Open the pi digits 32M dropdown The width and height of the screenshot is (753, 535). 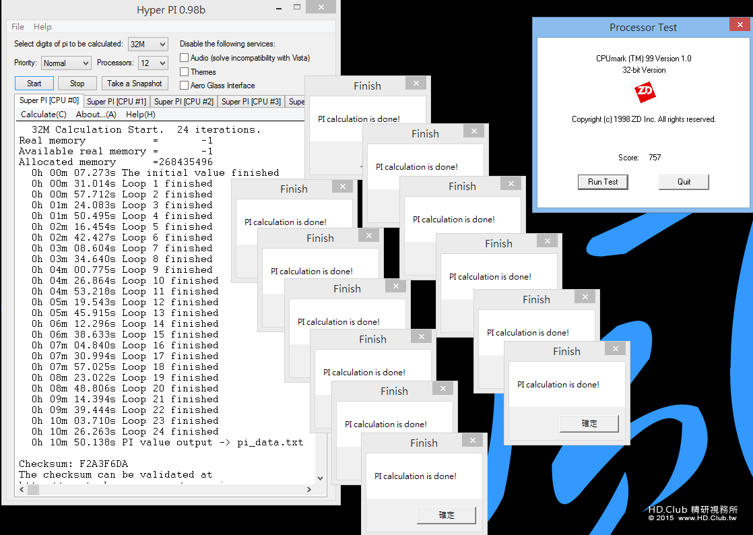click(148, 44)
